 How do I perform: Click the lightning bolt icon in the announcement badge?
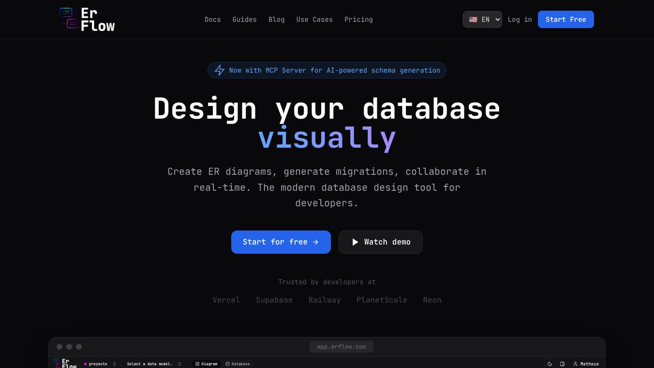pos(220,70)
